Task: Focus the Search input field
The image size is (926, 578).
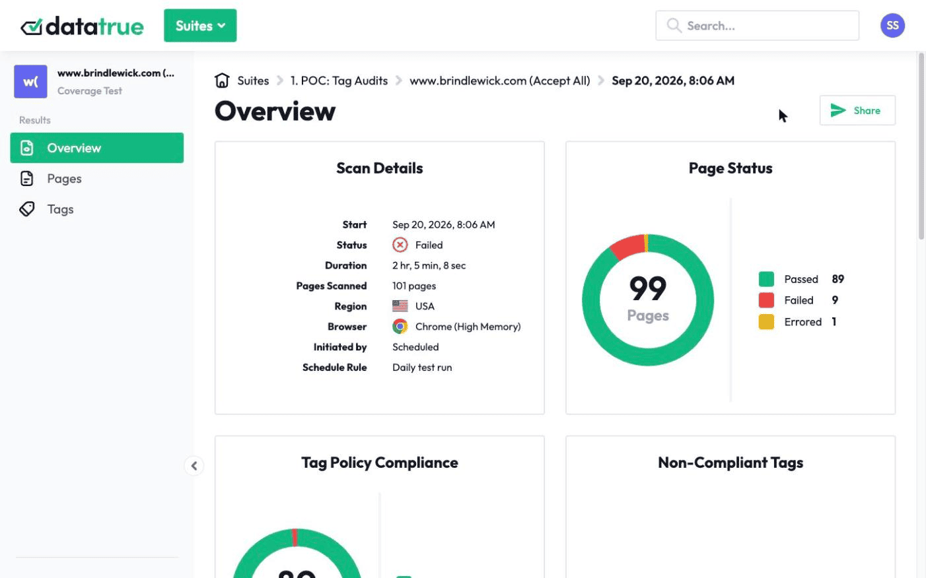Action: [x=757, y=26]
